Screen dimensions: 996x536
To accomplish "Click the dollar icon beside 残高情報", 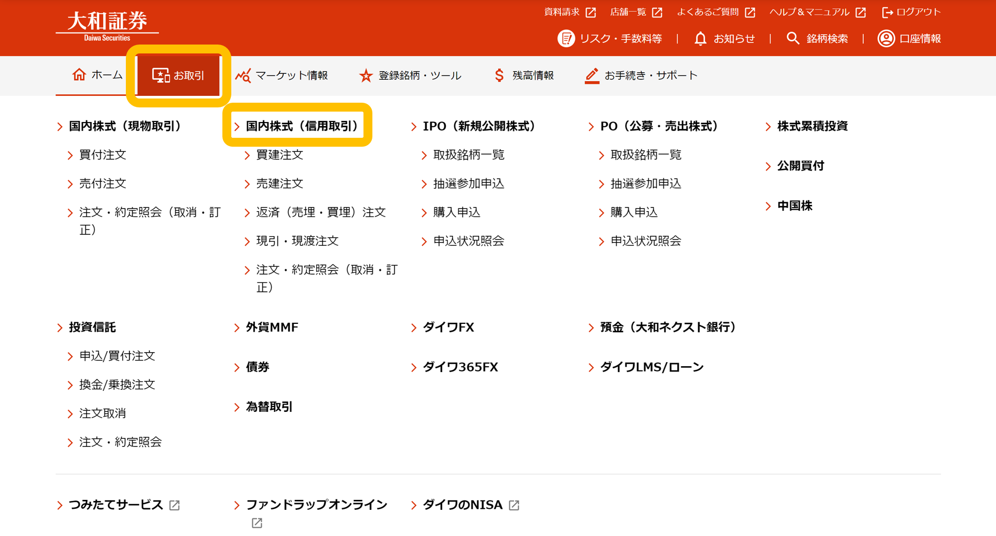I will (x=499, y=75).
